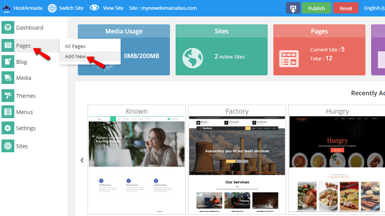This screenshot has height=216, width=385.
Task: Click the download arrow icon button
Action: coord(293,8)
